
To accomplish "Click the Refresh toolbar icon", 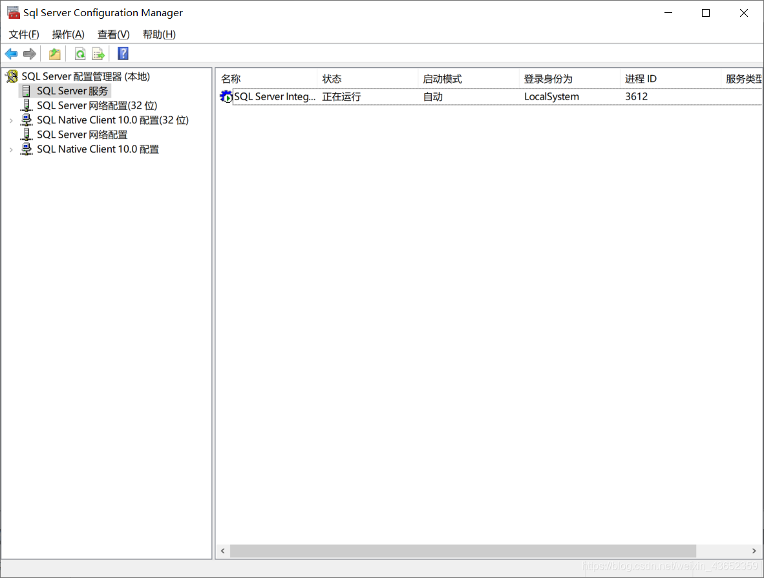I will (x=80, y=54).
